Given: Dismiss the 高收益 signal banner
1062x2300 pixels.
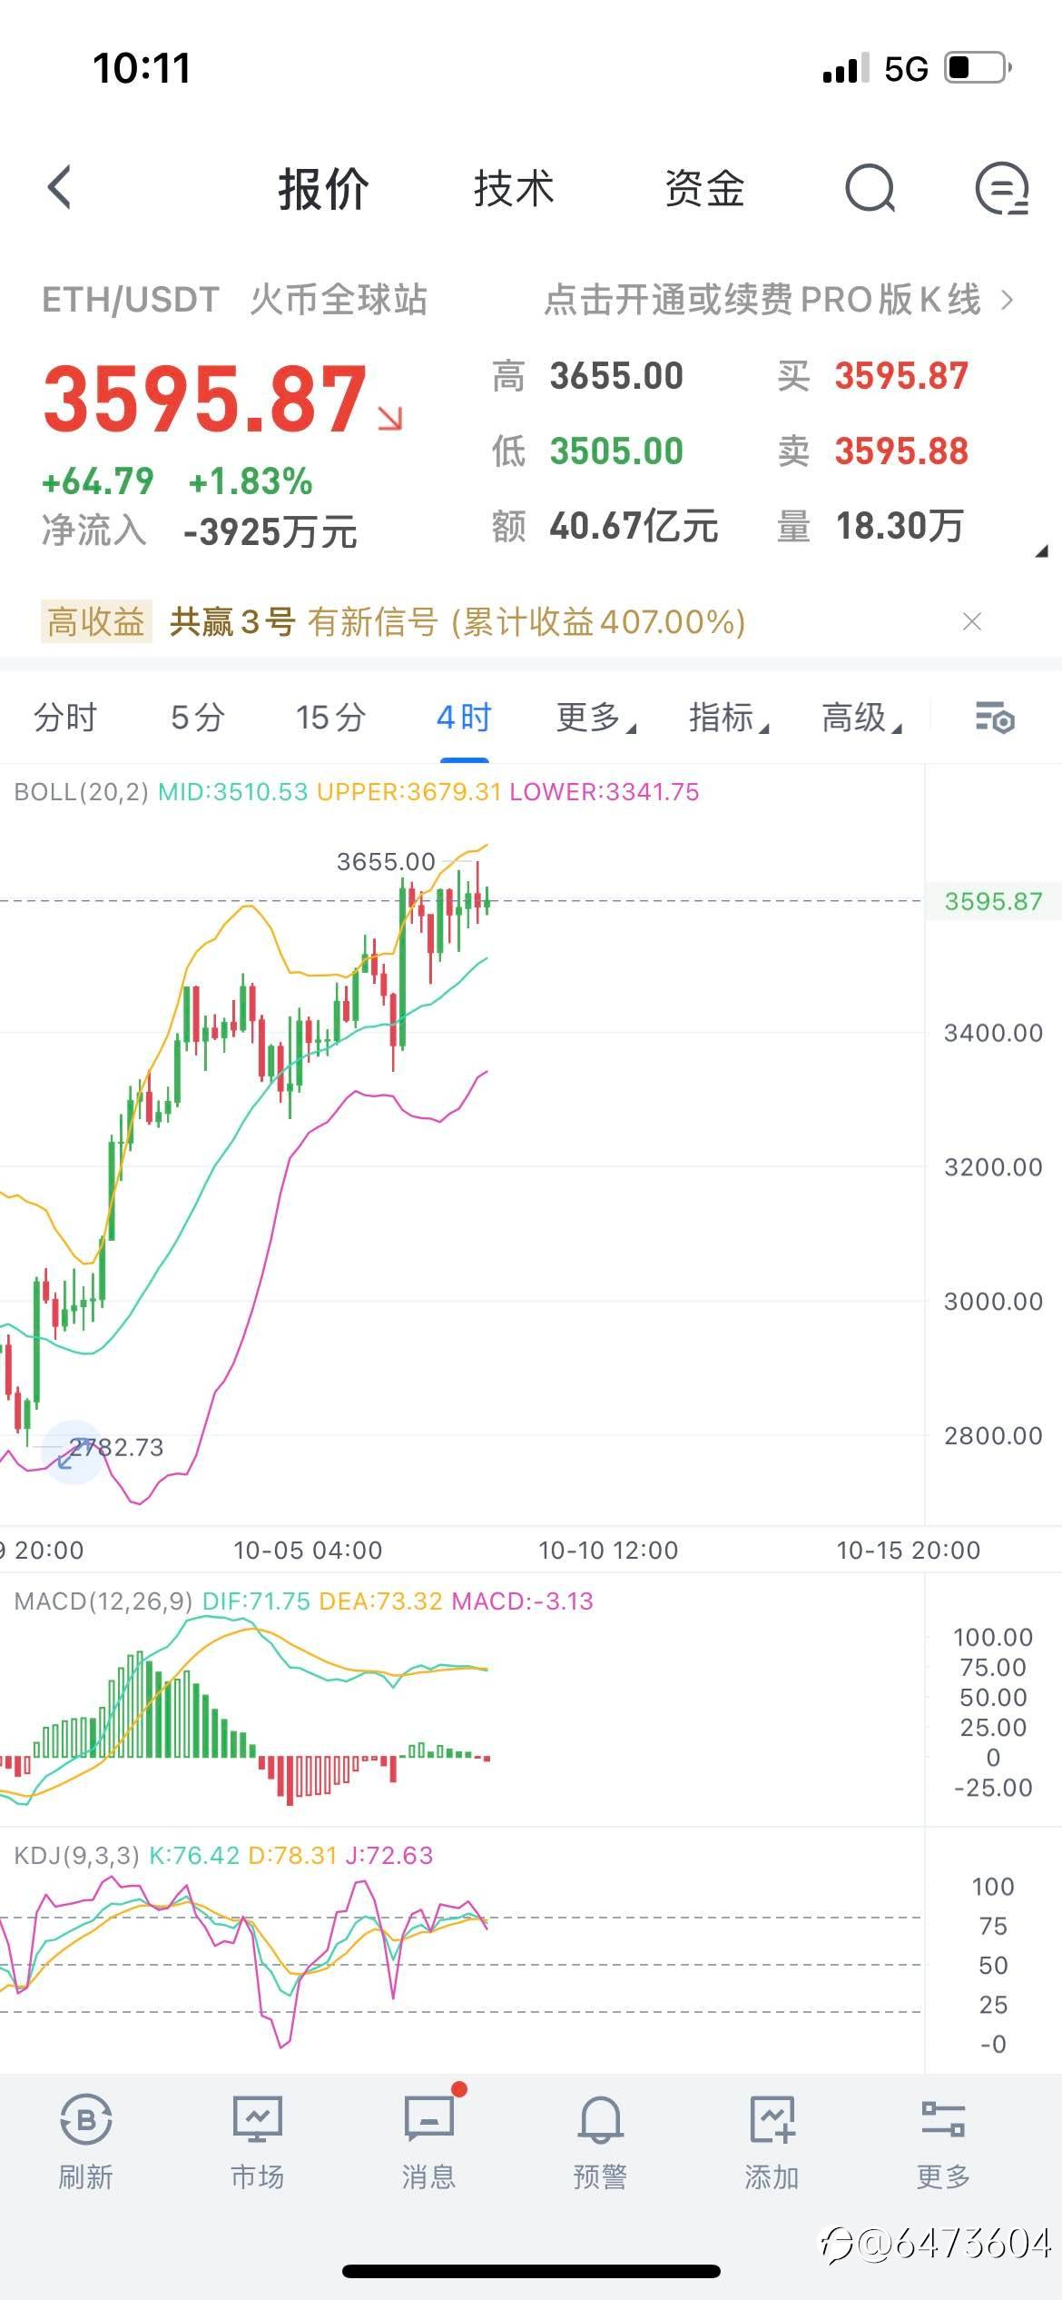Looking at the screenshot, I should [972, 622].
